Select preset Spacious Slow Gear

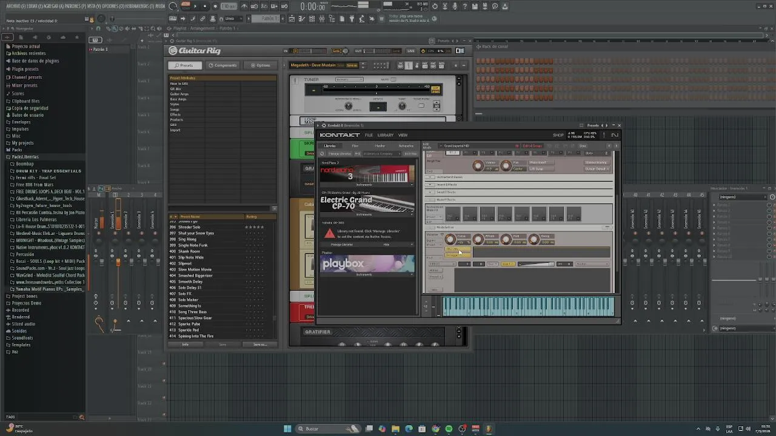[195, 318]
